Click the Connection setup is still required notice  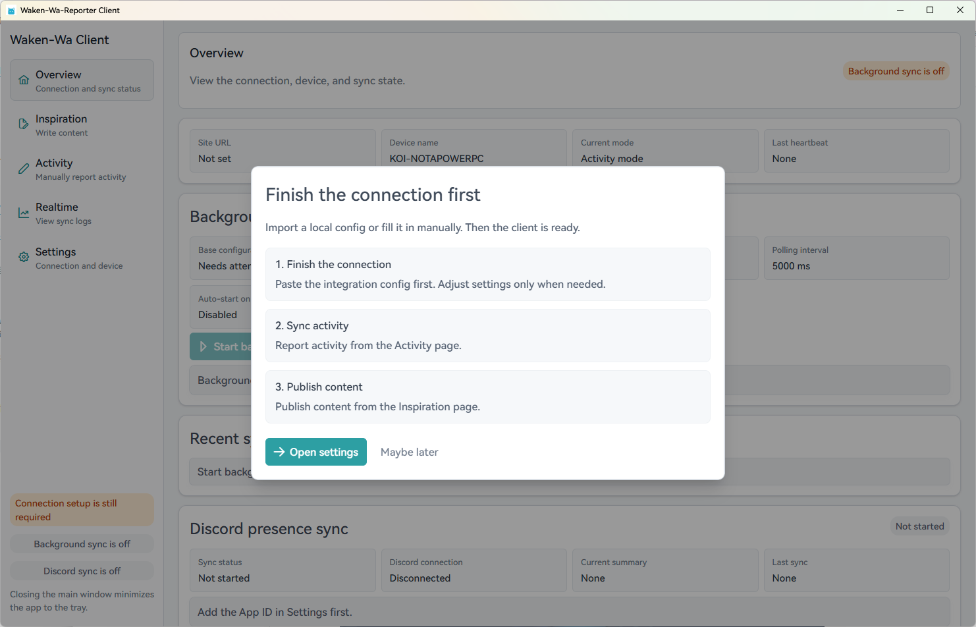pyautogui.click(x=82, y=510)
